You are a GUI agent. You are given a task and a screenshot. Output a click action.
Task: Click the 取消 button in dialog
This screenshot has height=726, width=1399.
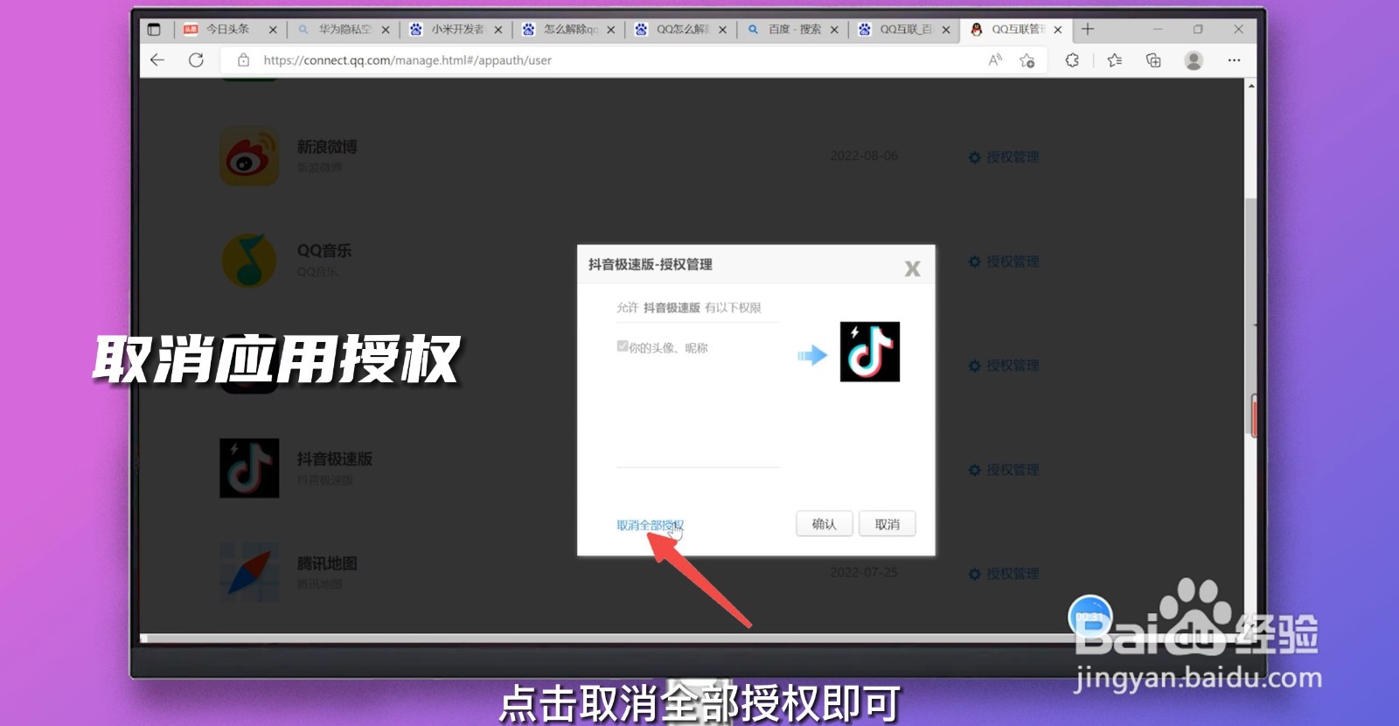pyautogui.click(x=887, y=524)
